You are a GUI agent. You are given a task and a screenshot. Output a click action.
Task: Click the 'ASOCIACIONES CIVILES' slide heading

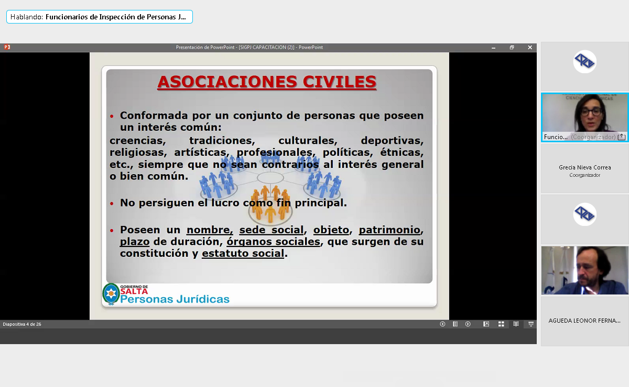tap(267, 82)
